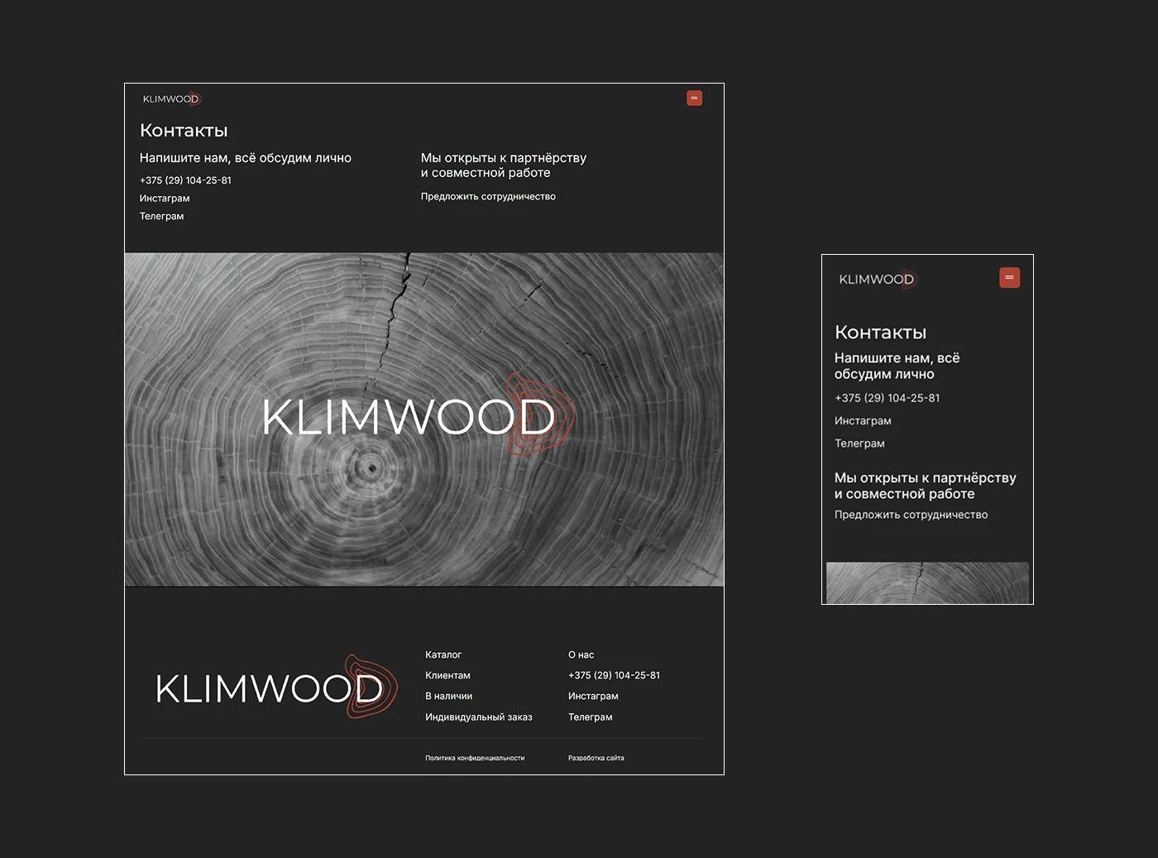Click Предложить сотрудничество on desktop layout
The height and width of the screenshot is (858, 1158).
coord(488,197)
